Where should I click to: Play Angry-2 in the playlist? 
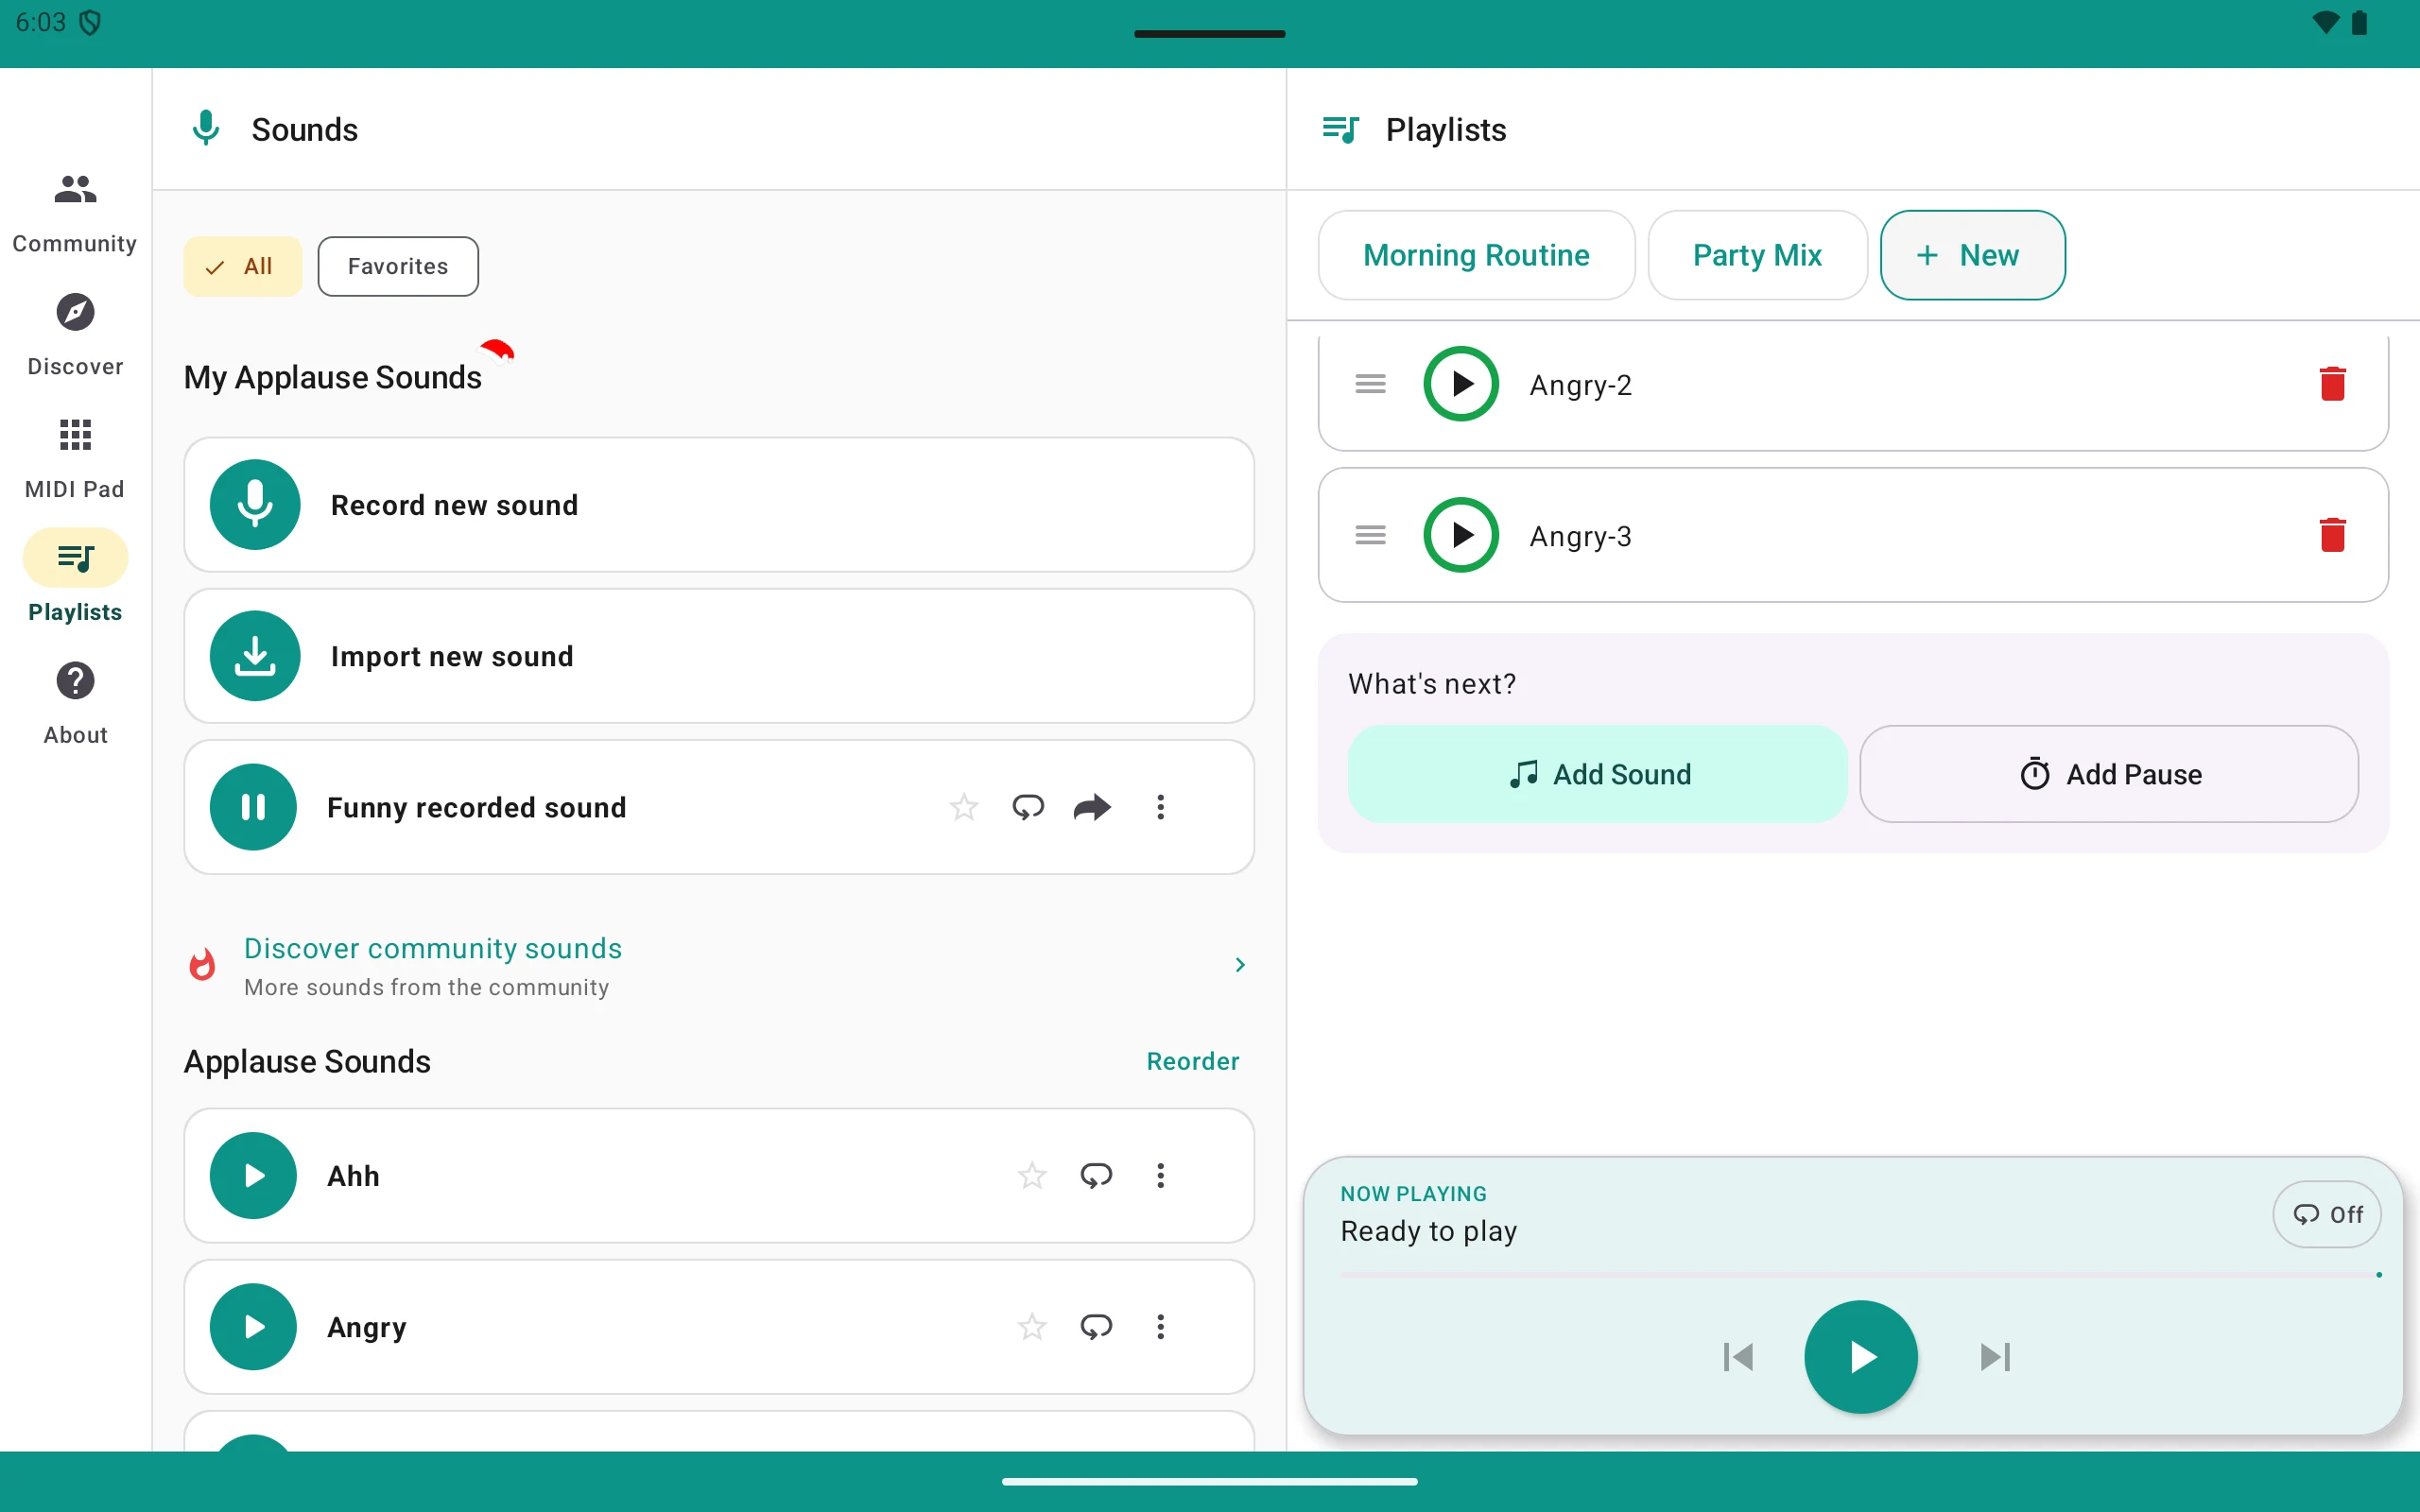[1461, 384]
